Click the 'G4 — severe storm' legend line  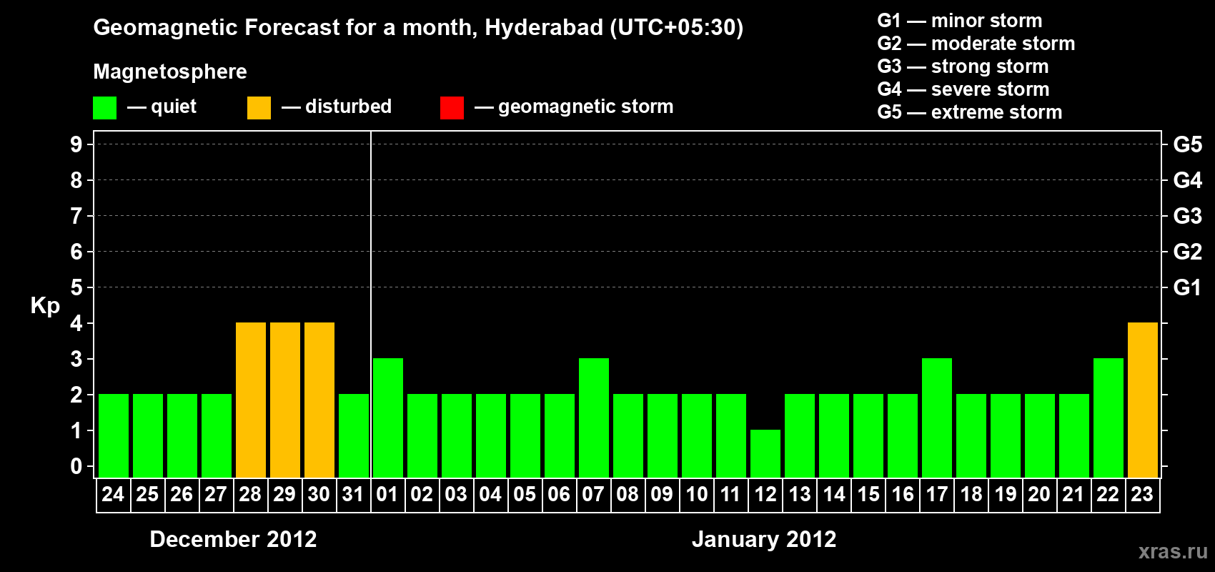963,89
